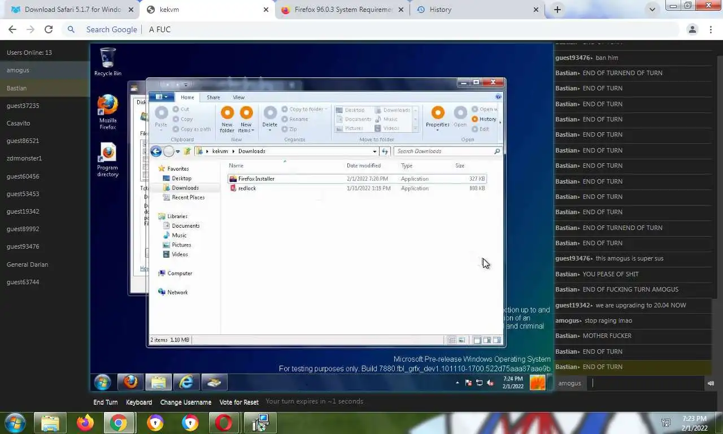Image resolution: width=723 pixels, height=434 pixels.
Task: Reload the kekvm page in Chrome
Action: point(49,29)
